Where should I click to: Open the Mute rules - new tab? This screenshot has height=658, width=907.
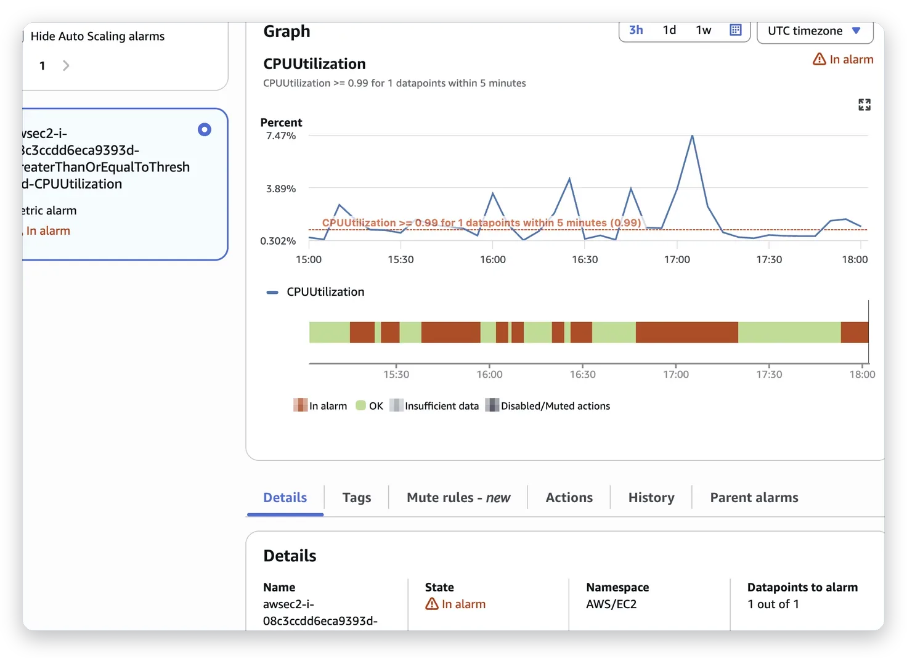click(458, 498)
